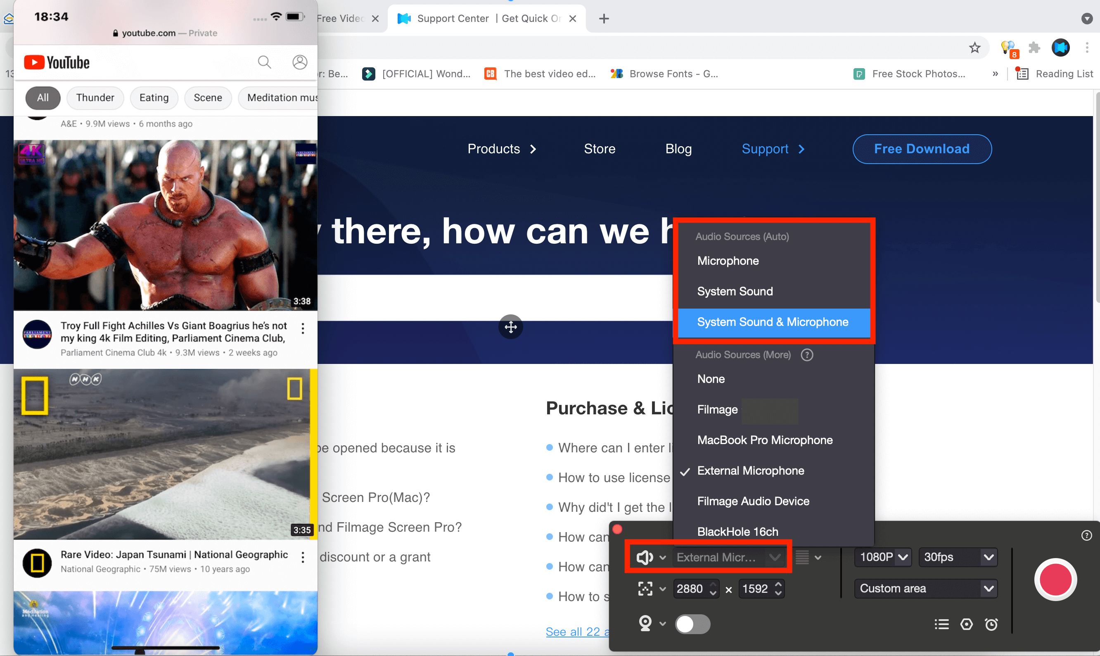Click the help icon on the recorder panel
The image size is (1100, 656).
click(x=1086, y=535)
